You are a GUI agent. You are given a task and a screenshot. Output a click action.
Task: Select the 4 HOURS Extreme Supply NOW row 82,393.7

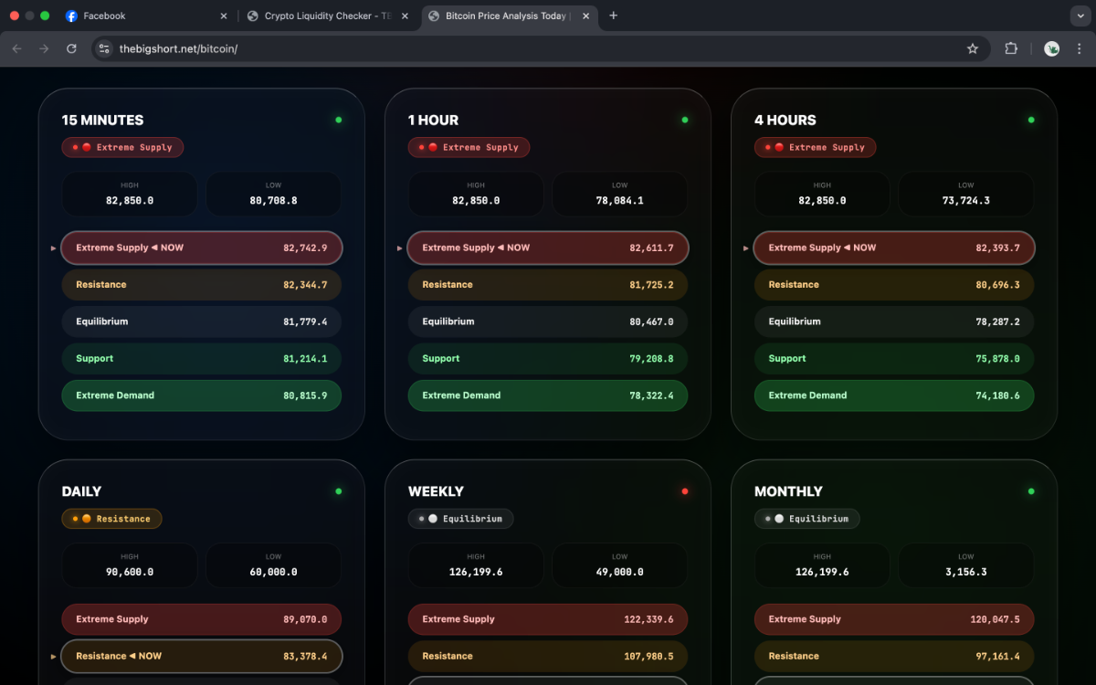(x=894, y=248)
